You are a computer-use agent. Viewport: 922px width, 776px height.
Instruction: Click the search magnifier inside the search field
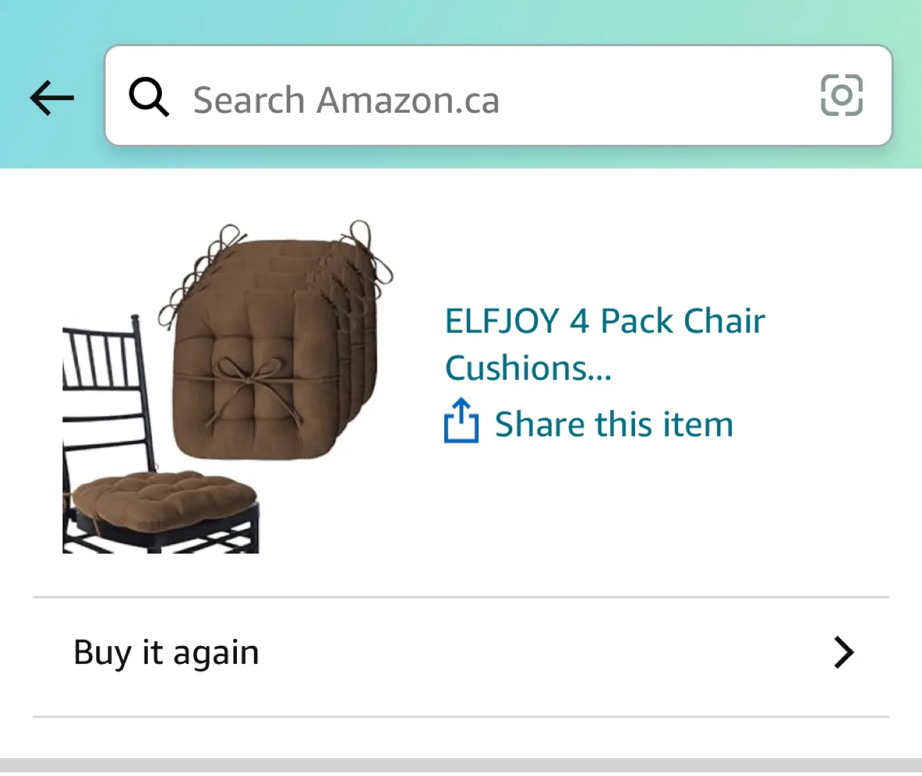pos(149,98)
